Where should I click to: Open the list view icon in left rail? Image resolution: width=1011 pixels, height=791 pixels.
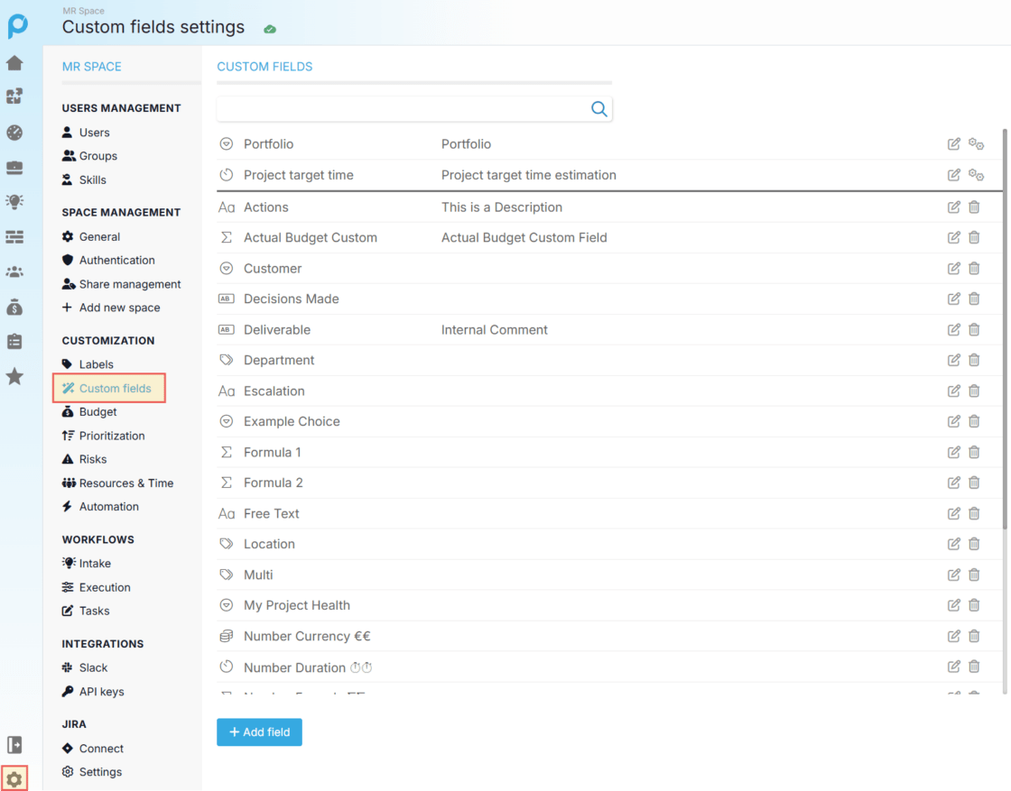(14, 237)
